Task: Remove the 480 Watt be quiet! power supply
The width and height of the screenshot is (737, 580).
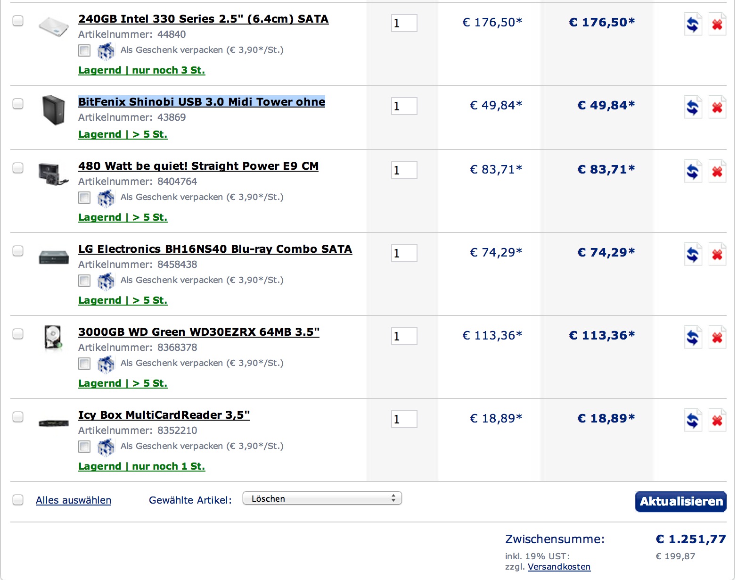Action: tap(717, 171)
